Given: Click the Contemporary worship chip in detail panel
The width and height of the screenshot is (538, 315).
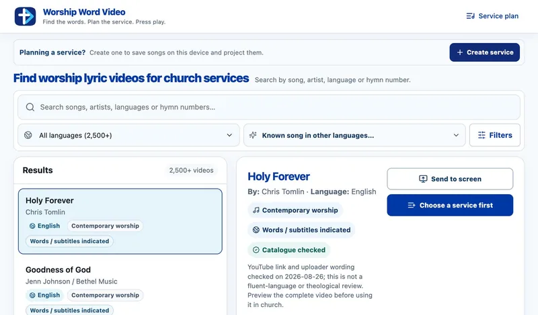Looking at the screenshot, I should tap(295, 210).
